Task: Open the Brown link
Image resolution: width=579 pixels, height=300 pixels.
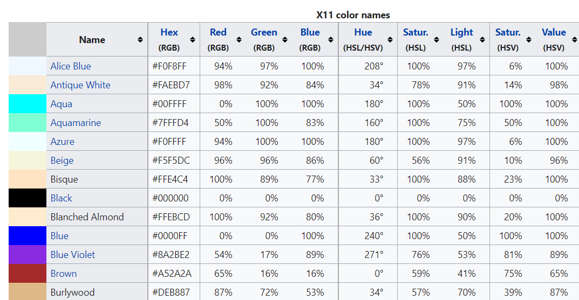Action: tap(64, 274)
